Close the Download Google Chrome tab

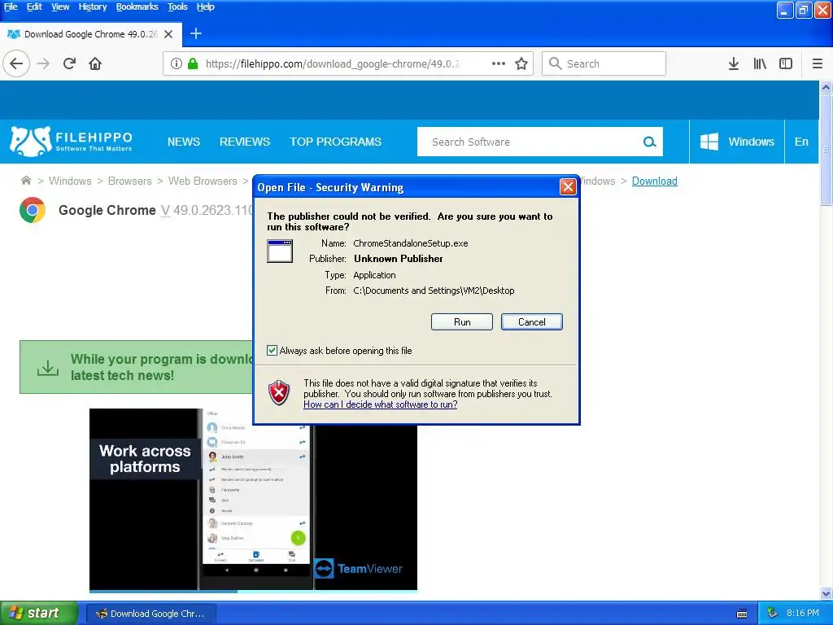168,34
